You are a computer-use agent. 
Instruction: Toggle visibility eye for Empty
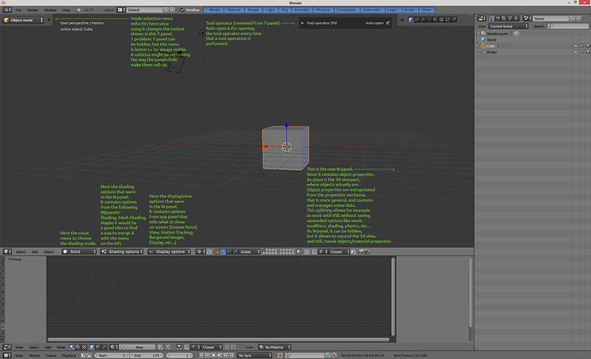pos(576,52)
